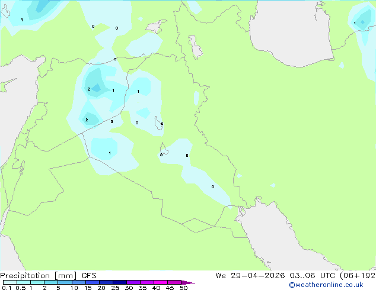Click the legend swatch between 15 and 20
This screenshot has height=290, width=376.
pos(92,282)
